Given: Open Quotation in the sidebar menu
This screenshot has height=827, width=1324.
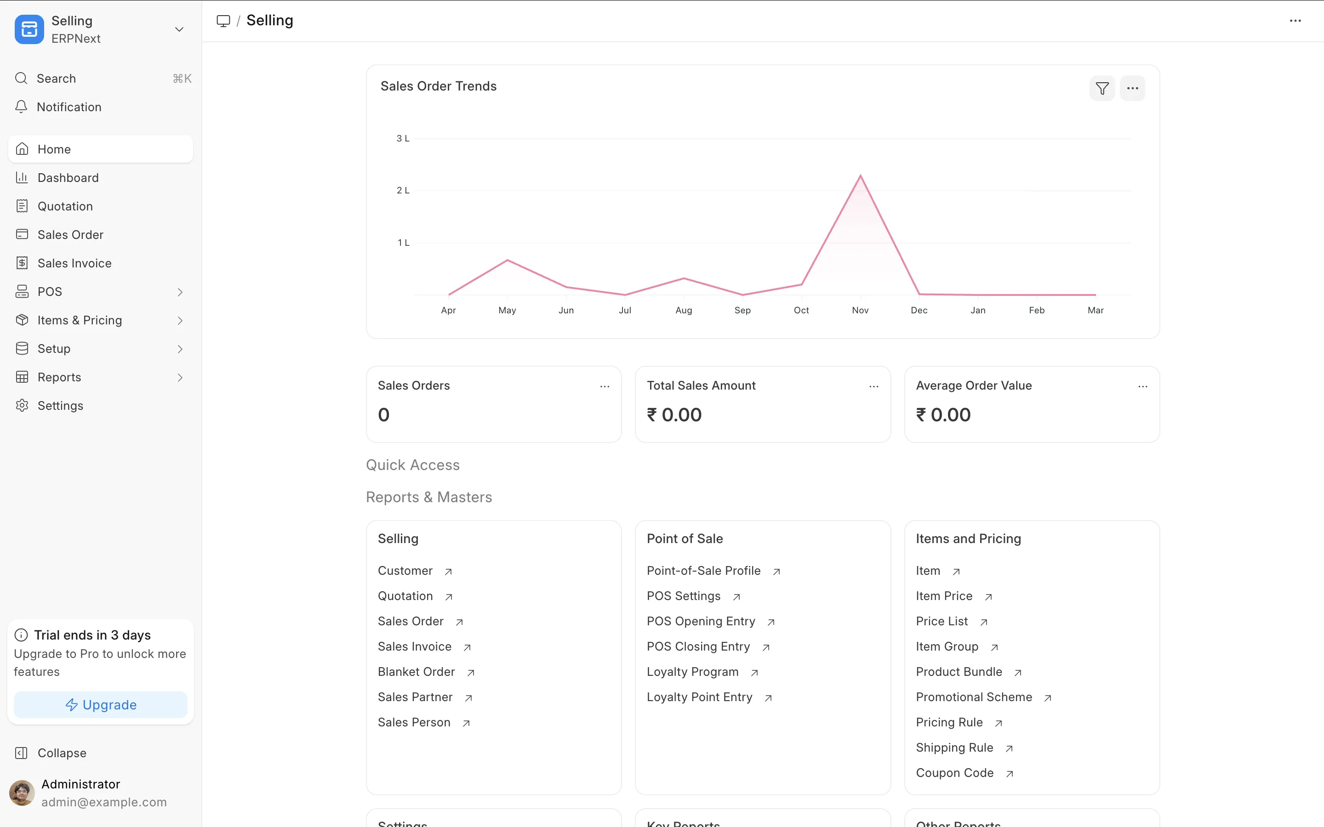Looking at the screenshot, I should pyautogui.click(x=101, y=206).
